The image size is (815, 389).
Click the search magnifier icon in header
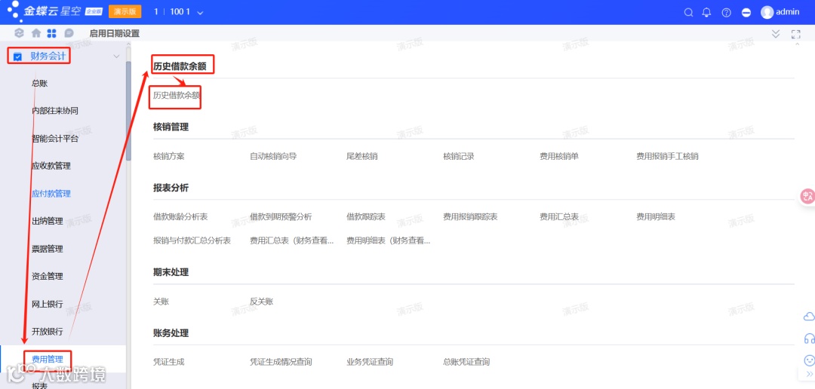pos(689,13)
